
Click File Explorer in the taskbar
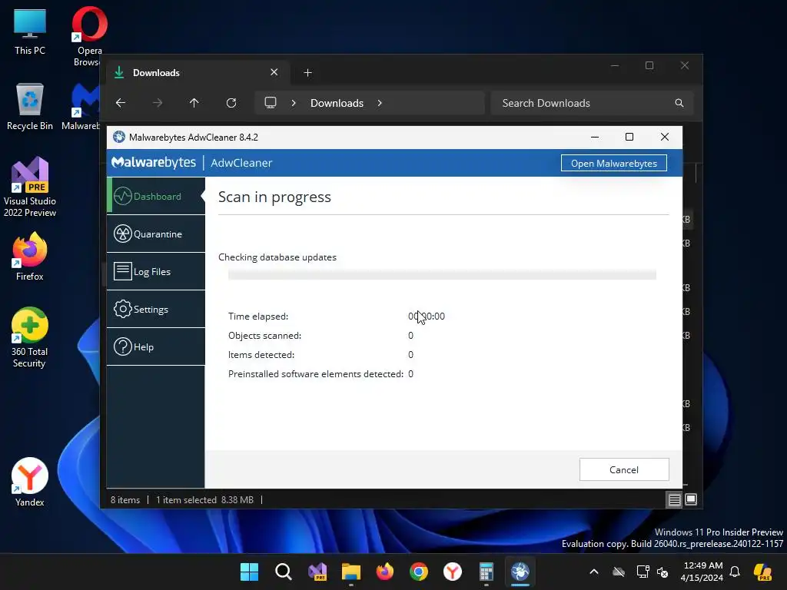tap(350, 572)
